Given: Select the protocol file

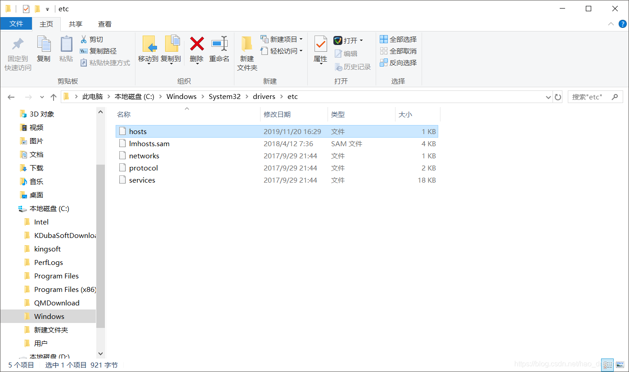Looking at the screenshot, I should click(x=277, y=168).
